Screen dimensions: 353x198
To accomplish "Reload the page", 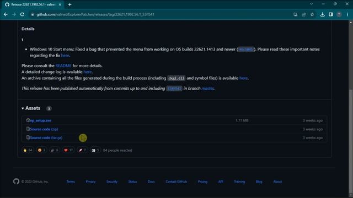I will (x=22, y=14).
